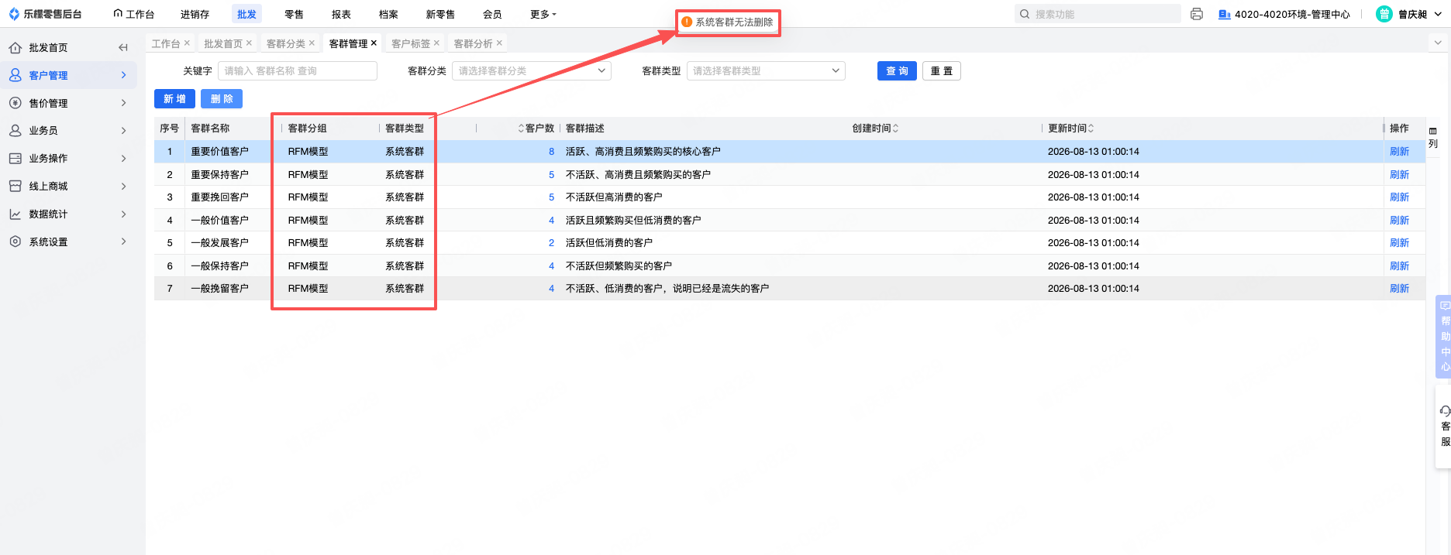This screenshot has height=555, width=1451.
Task: Click 刷新 for 重要价值客户 row
Action: [1399, 152]
